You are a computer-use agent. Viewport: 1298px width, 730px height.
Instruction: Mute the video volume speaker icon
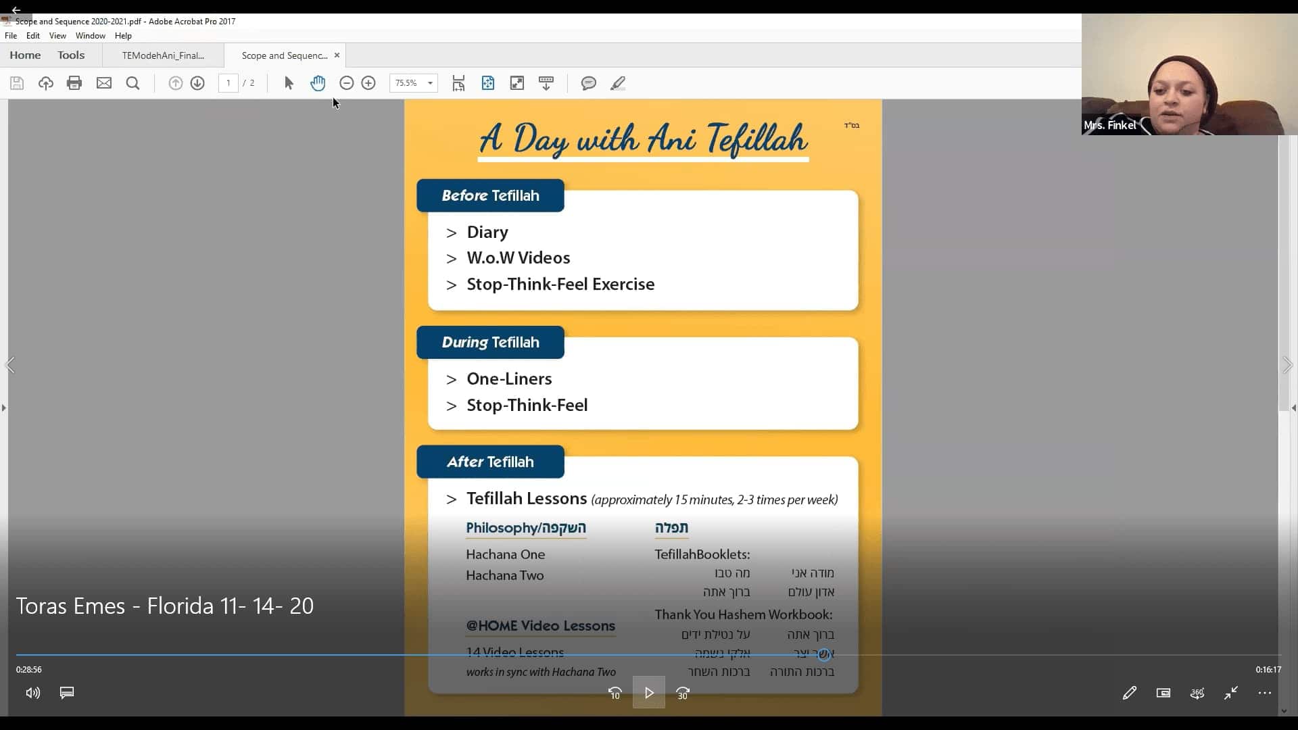(32, 693)
